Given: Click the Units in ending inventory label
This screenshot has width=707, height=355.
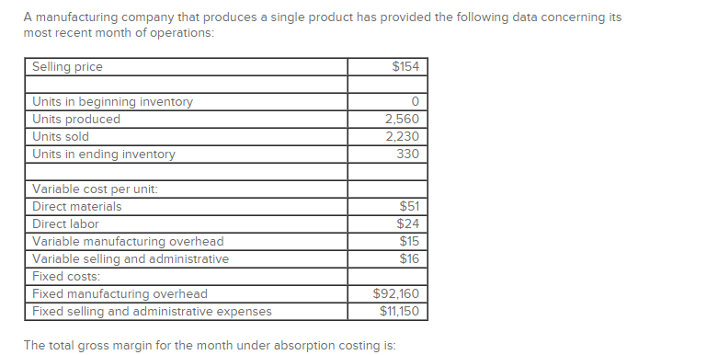Looking at the screenshot, I should (x=104, y=154).
